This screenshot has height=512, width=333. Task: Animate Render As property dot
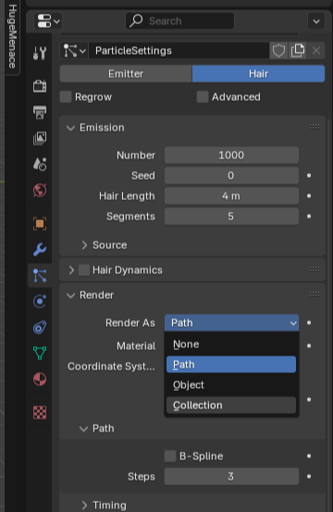tap(309, 323)
